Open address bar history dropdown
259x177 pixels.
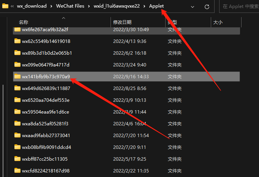[x=193, y=7]
